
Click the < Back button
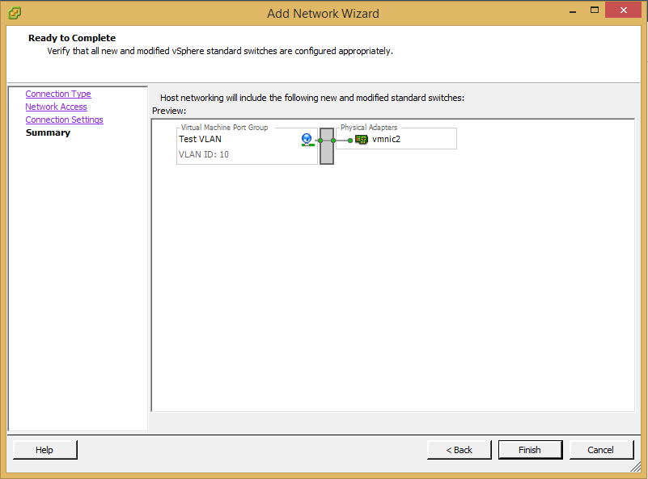coord(459,449)
